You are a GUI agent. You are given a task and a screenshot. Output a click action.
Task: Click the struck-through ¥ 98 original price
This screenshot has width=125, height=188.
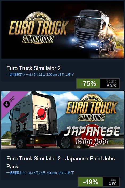click(113, 180)
